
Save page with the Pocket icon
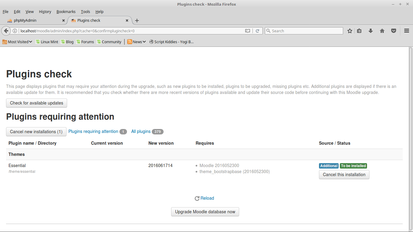pos(393,31)
